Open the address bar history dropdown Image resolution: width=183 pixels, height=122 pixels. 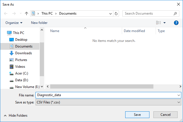coord(111,13)
